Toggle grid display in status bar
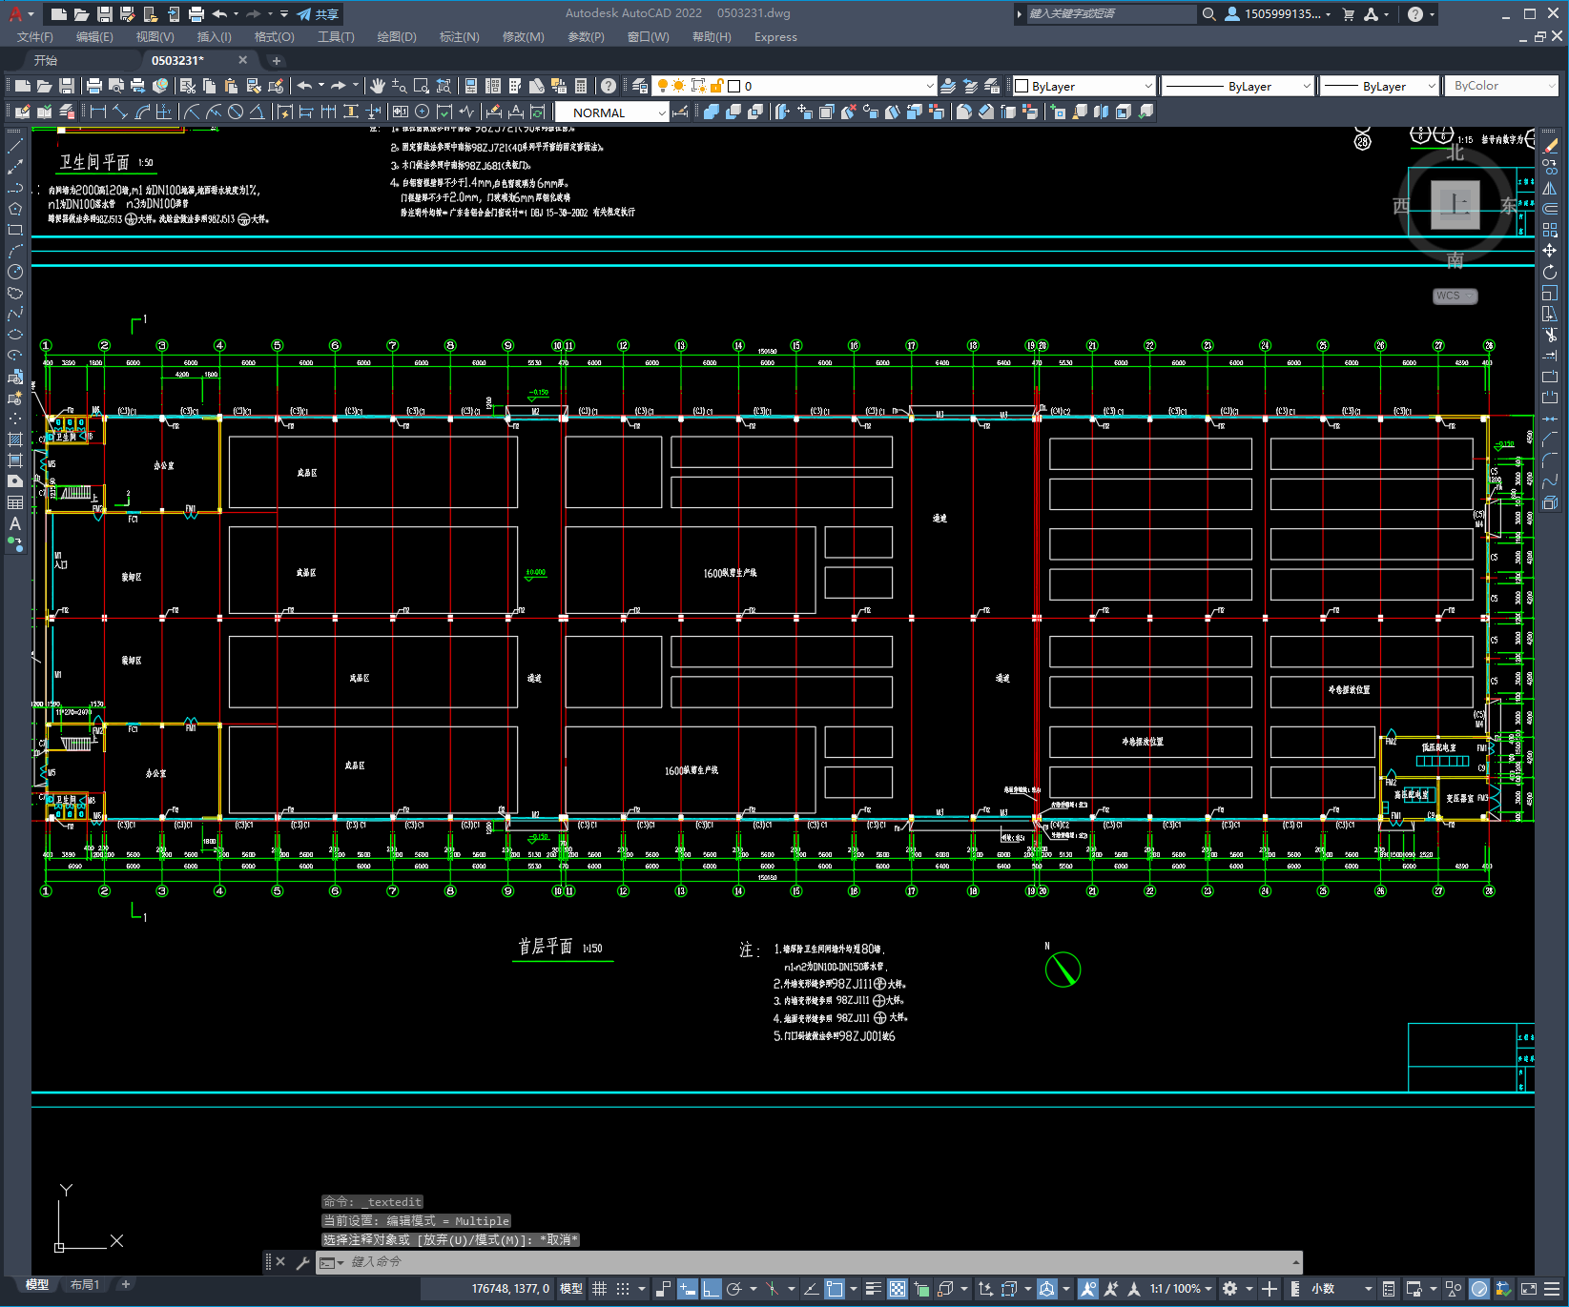Viewport: 1569px width, 1307px height. [599, 1289]
